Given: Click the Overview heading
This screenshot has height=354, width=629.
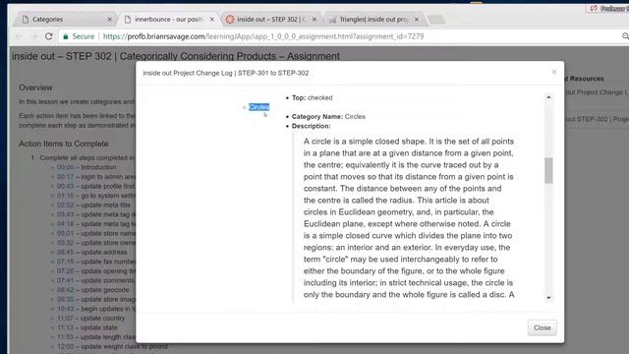Looking at the screenshot, I should [35, 88].
